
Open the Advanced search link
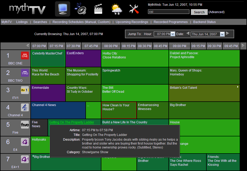pyautogui.click(x=216, y=12)
